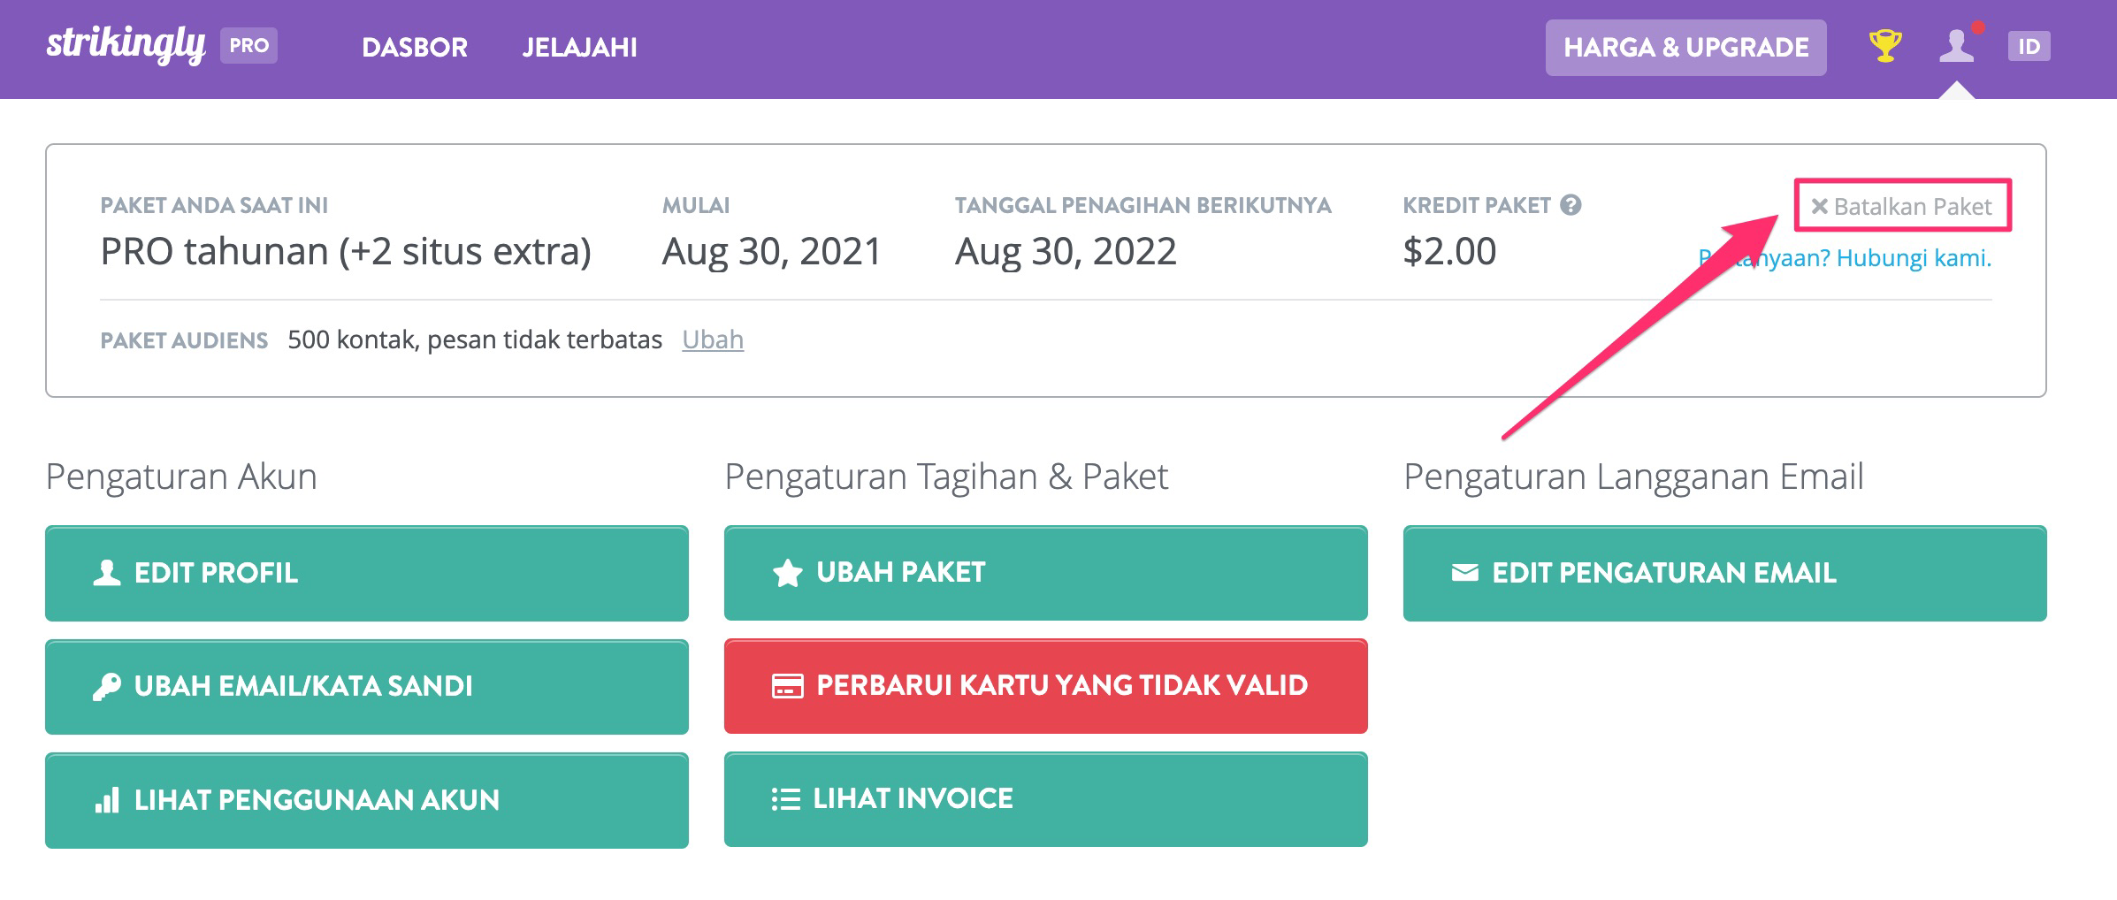This screenshot has width=2117, height=900.
Task: Open Edit Profil button
Action: [x=367, y=573]
